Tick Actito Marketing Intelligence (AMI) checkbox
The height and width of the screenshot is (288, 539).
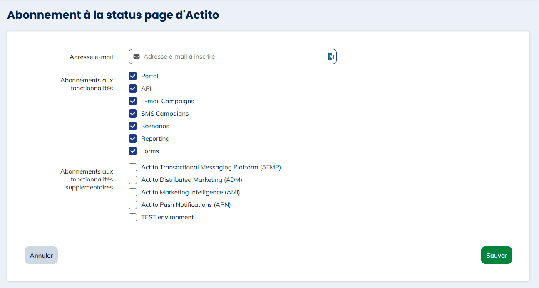pyautogui.click(x=133, y=192)
